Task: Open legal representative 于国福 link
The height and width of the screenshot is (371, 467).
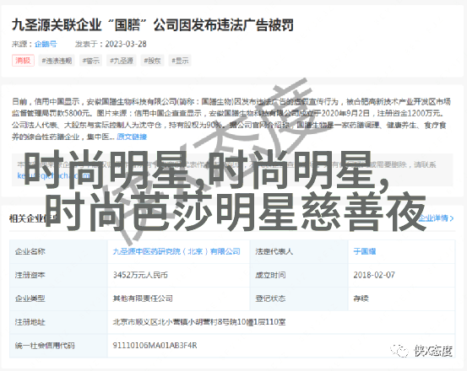Action: [365, 251]
